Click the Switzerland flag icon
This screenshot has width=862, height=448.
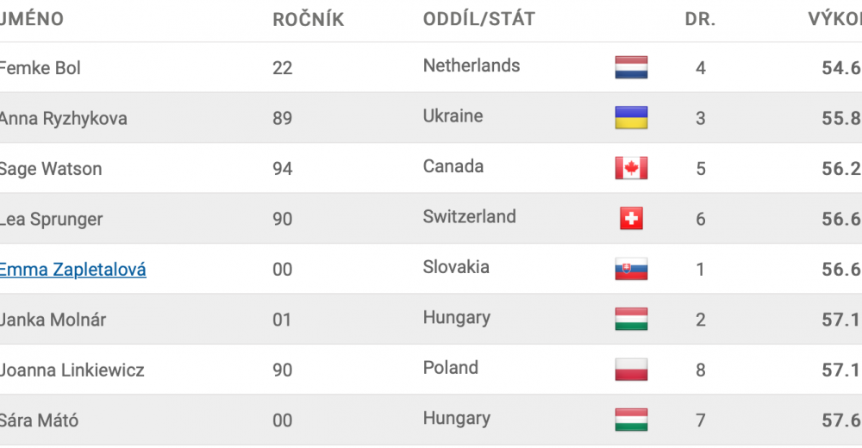point(631,219)
